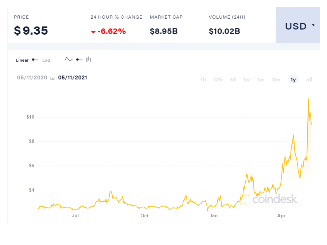Choose the 1w time range
The image size is (327, 245).
246,79
